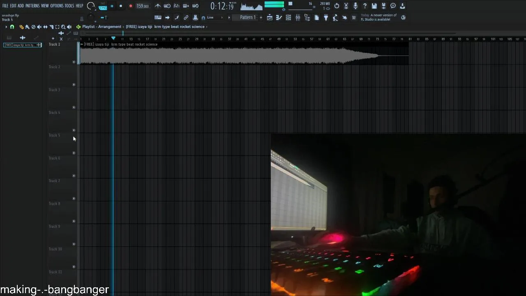Add a new pattern with plus button

(261, 18)
